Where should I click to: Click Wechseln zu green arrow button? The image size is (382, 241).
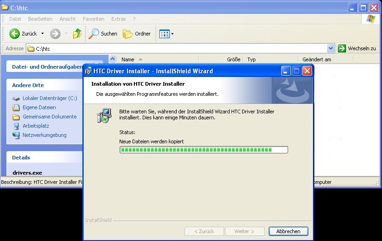point(357,48)
